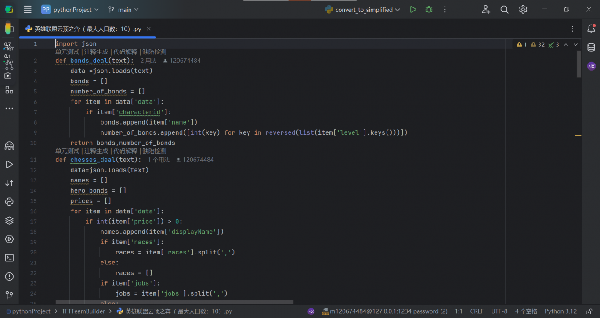Click the typos indicator showing 3

(554, 44)
